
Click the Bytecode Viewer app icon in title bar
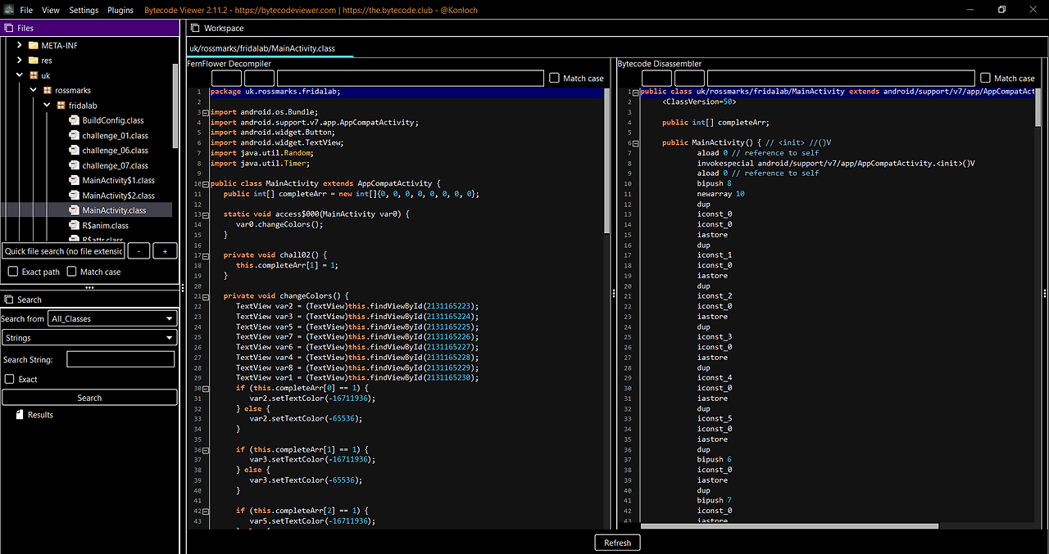click(8, 10)
